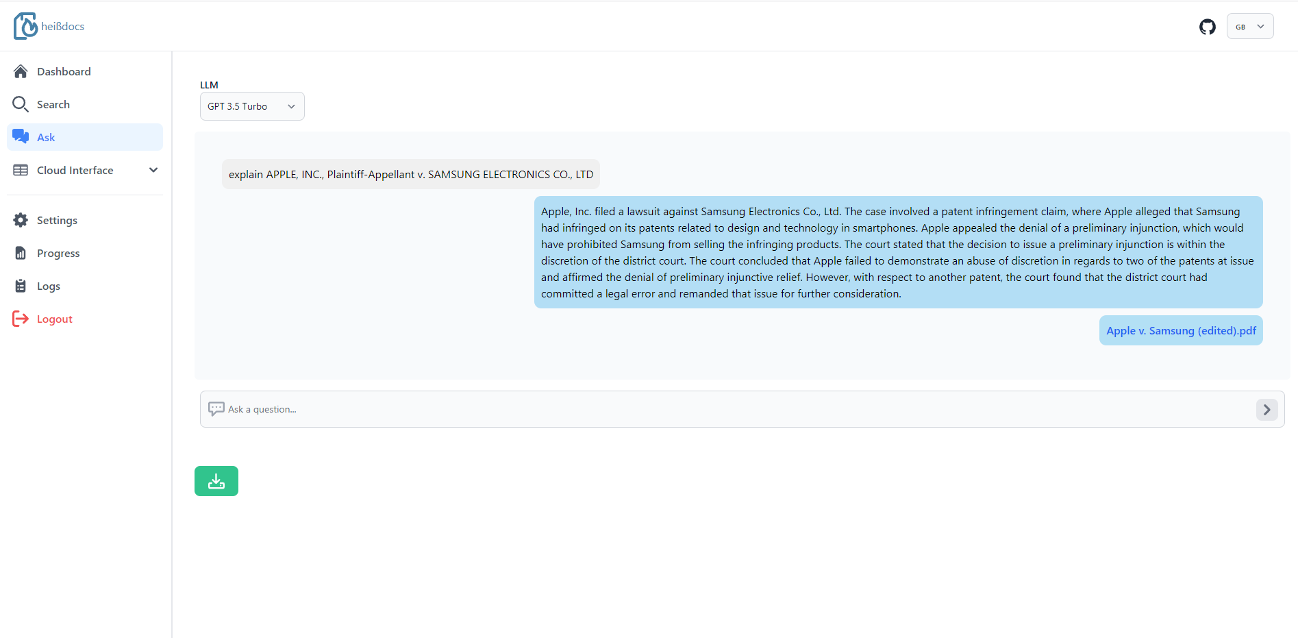
Task: Click the blue answer text bubble
Action: coord(898,252)
